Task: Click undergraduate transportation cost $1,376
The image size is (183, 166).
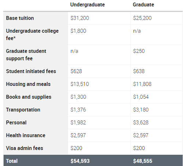Action: click(78, 110)
